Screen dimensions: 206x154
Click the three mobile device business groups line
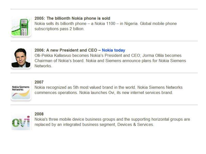112,119
